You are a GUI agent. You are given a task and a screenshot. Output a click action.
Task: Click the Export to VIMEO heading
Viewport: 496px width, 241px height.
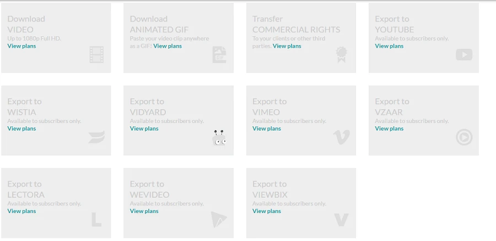tap(269, 107)
